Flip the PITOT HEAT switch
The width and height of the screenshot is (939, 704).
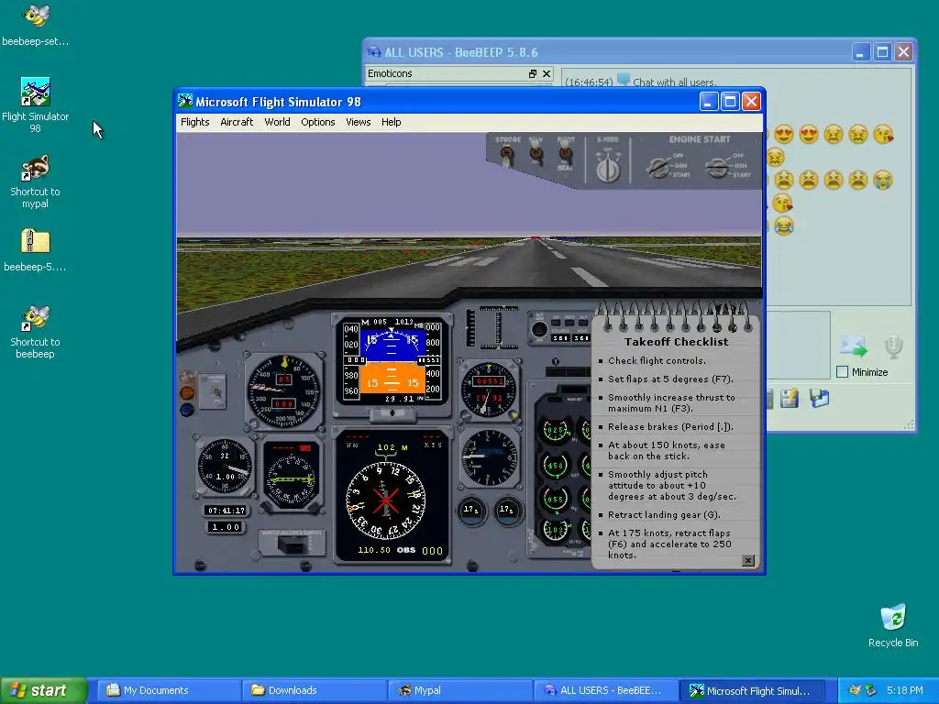click(x=564, y=154)
